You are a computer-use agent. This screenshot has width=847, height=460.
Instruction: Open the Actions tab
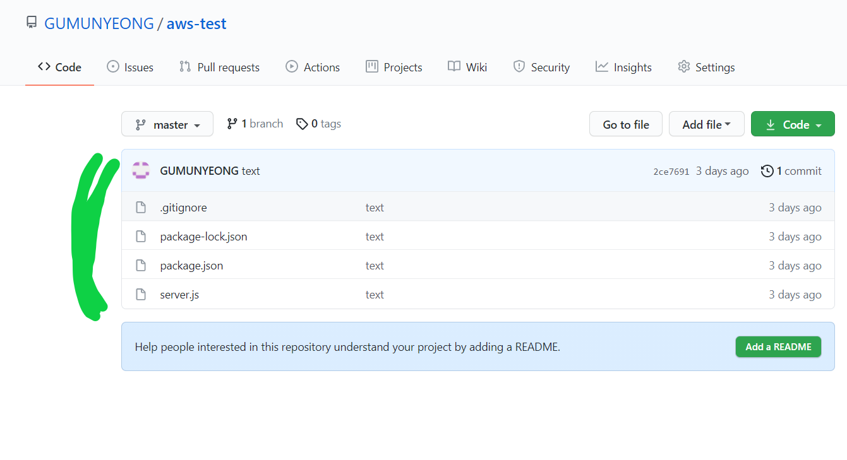point(313,67)
